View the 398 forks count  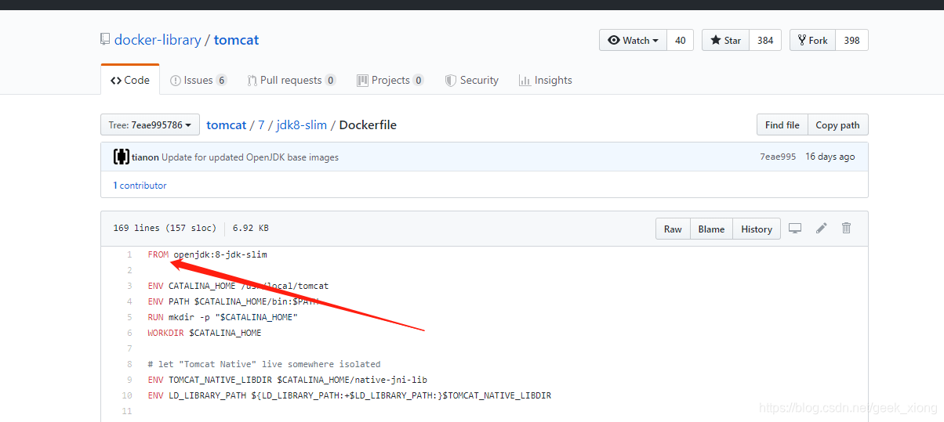pos(851,41)
